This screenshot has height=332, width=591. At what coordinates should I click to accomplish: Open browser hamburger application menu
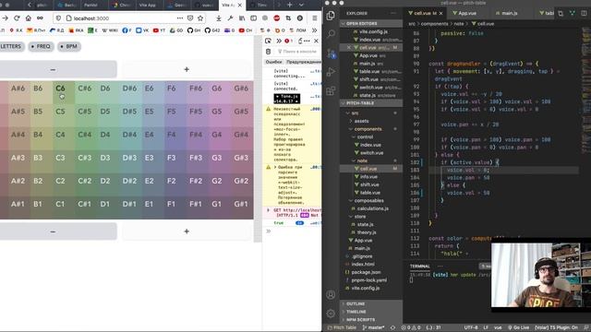pyautogui.click(x=314, y=18)
